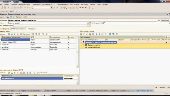Open the Перейти dropdown menu

[x=19, y=17]
